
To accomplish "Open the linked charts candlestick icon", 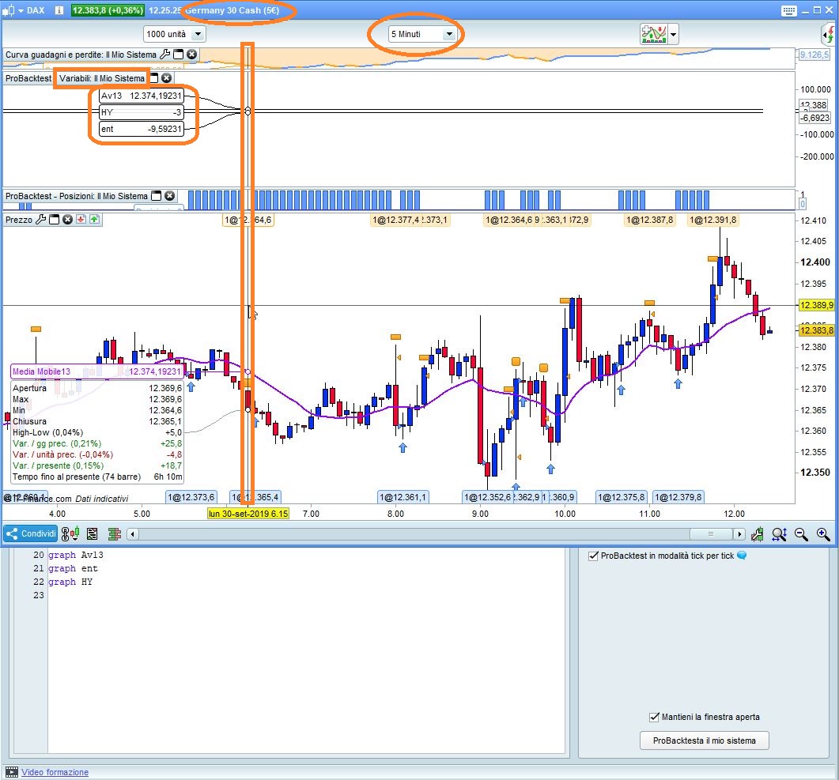I will [70, 533].
